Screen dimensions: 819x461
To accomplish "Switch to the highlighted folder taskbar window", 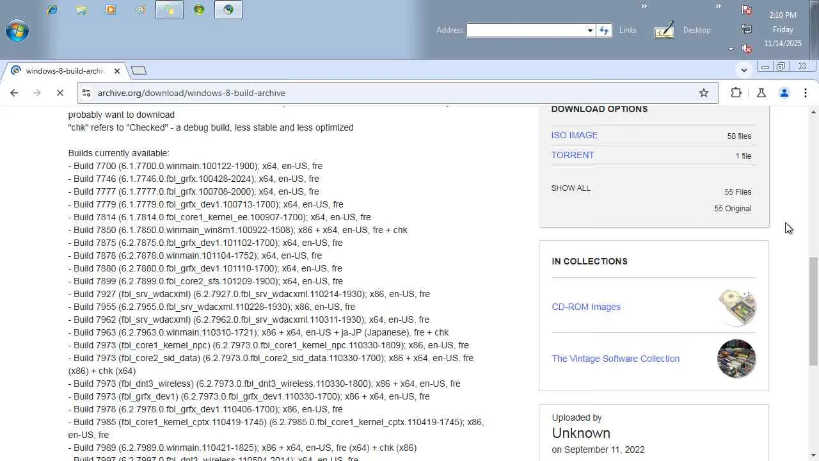I will coord(170,10).
